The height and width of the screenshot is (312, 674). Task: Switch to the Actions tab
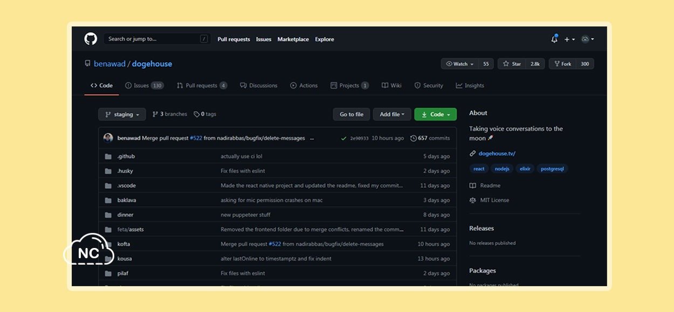tap(304, 86)
